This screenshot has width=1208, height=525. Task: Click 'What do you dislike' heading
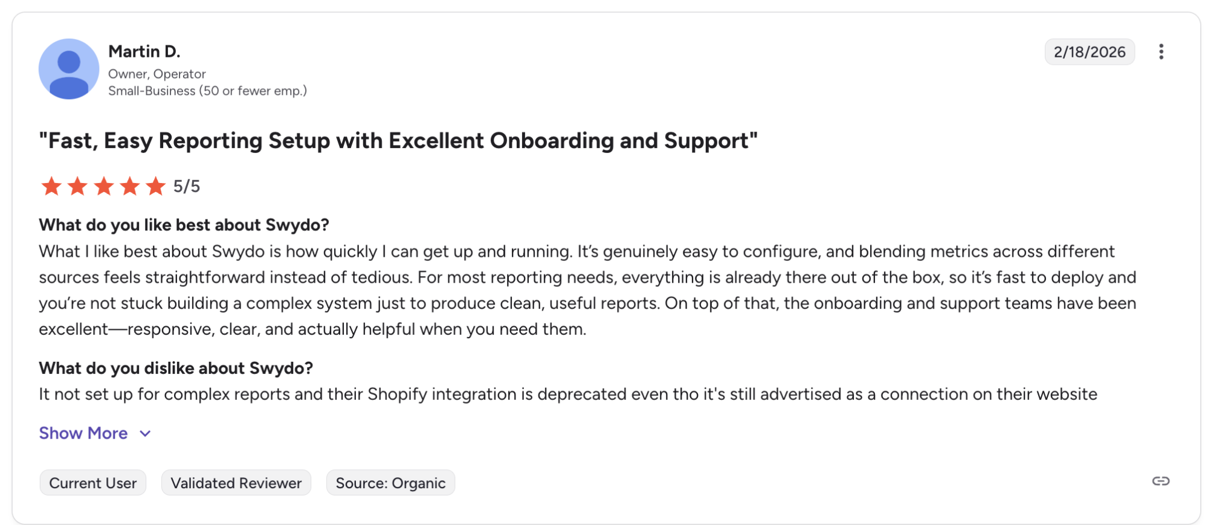coord(176,368)
